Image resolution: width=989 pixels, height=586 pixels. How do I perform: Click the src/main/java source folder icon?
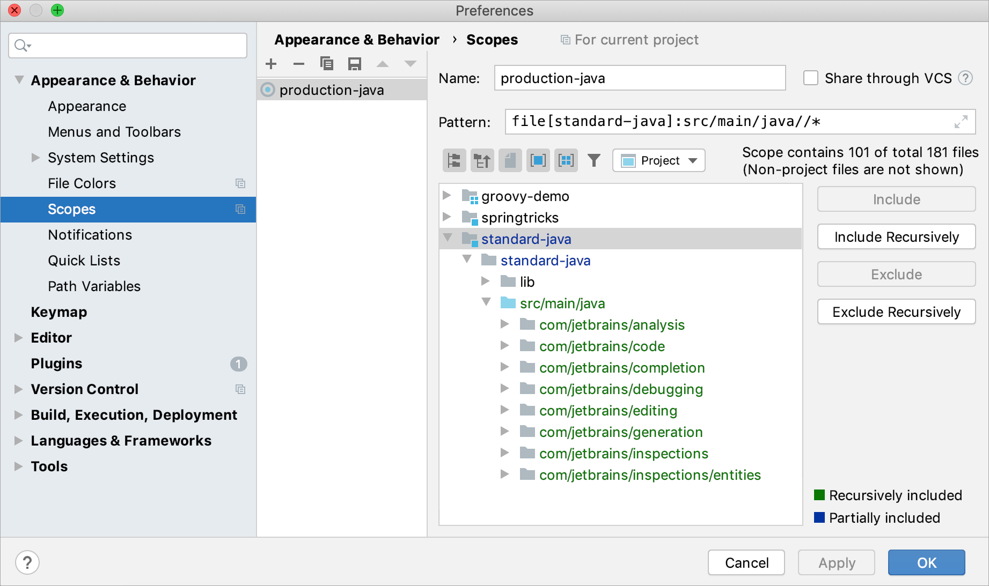tap(508, 303)
